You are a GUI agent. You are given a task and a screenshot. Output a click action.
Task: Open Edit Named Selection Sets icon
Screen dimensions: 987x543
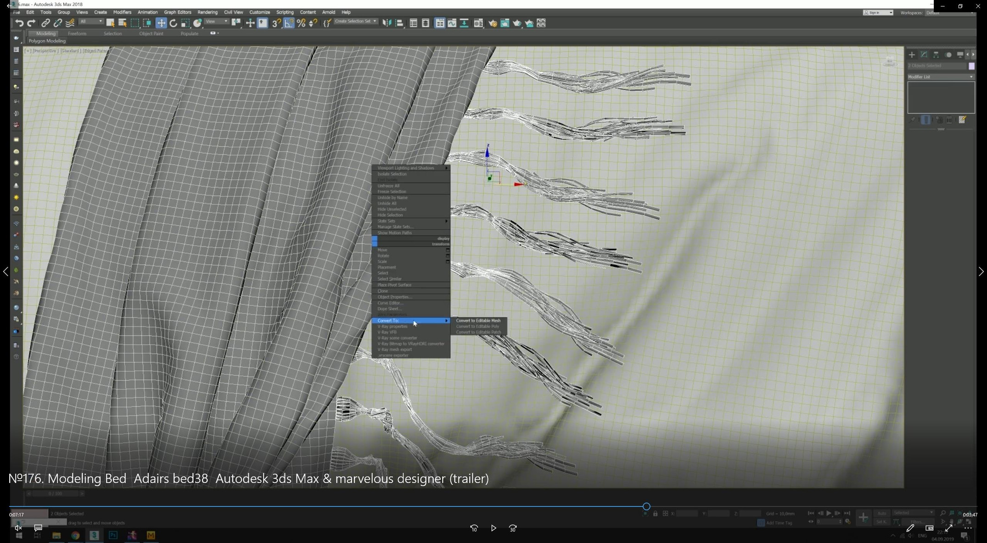click(x=327, y=23)
